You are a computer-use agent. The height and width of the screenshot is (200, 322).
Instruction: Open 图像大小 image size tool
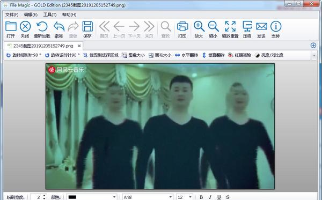click(x=133, y=55)
